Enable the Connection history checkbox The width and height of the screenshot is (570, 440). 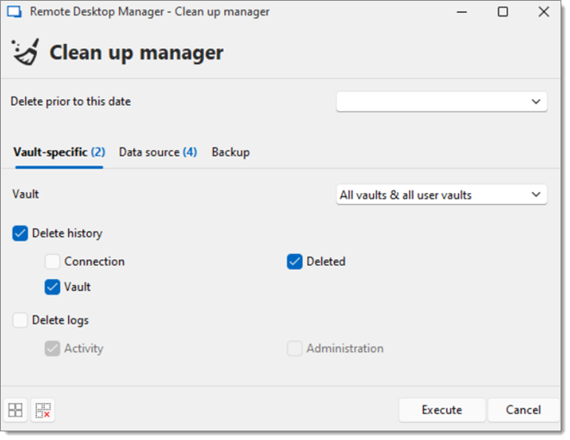click(x=53, y=262)
